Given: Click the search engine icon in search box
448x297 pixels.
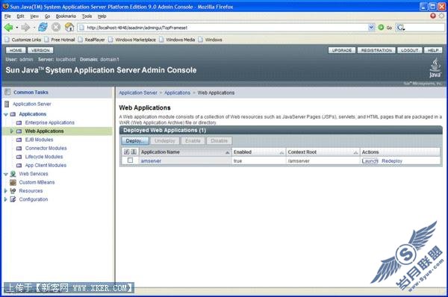Looking at the screenshot, I should pos(400,28).
